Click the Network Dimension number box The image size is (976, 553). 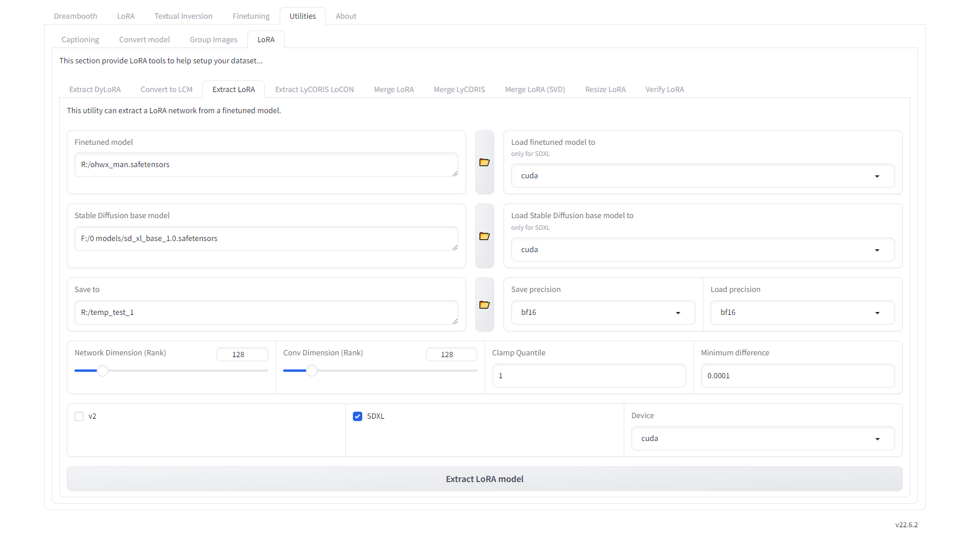[x=242, y=354]
